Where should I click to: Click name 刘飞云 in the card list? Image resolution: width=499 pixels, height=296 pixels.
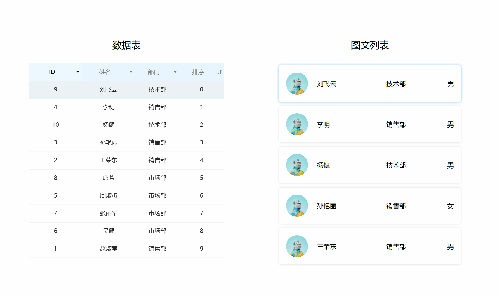[326, 84]
